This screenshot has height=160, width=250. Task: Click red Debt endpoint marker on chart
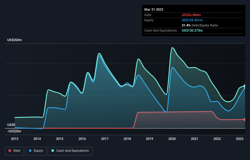point(245,120)
